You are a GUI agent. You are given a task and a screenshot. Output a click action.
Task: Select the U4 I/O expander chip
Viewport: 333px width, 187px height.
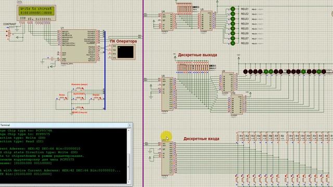pos(168,22)
